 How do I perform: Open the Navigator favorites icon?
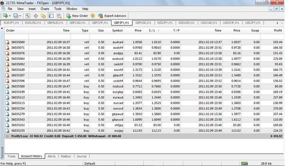coord(43,16)
